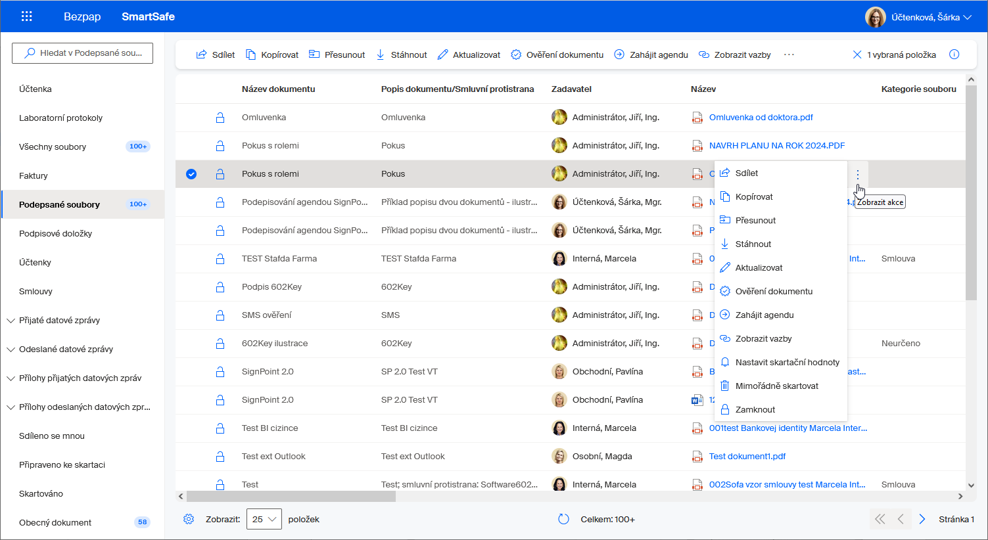This screenshot has width=988, height=540.
Task: Click the Word file icon in second SignPoint 2.0 row
Action: [697, 400]
